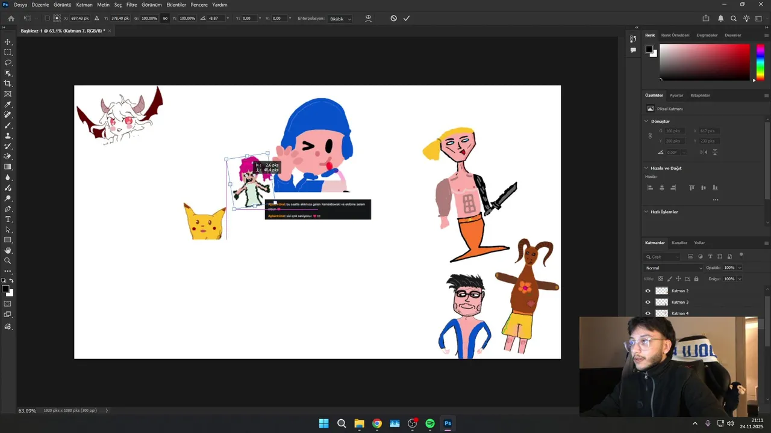Filter layers by text type icon
The image size is (771, 433).
(x=710, y=257)
